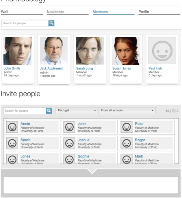This screenshot has height=198, width=182.
Task: Open Susan Jones's name link
Action: (122, 68)
